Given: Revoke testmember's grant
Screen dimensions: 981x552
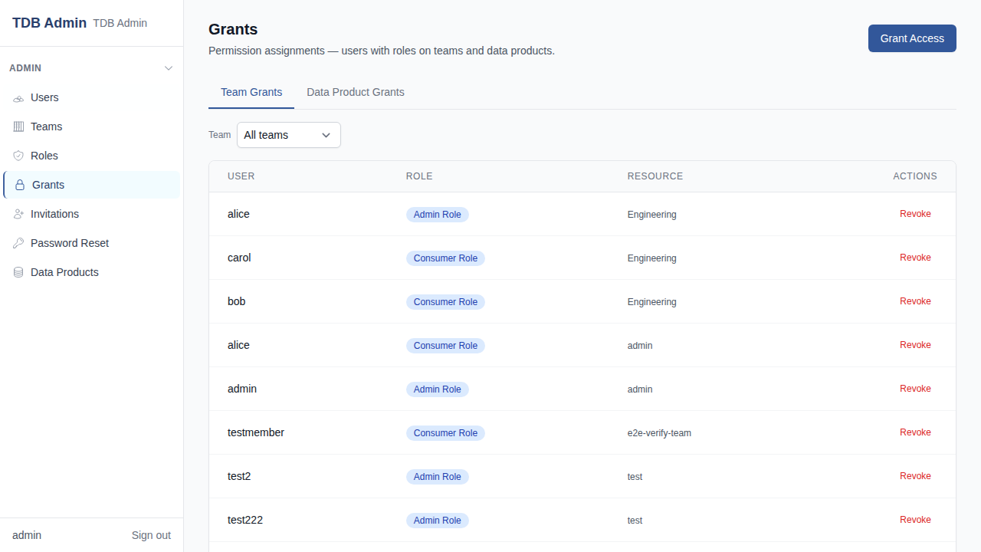Looking at the screenshot, I should (915, 432).
